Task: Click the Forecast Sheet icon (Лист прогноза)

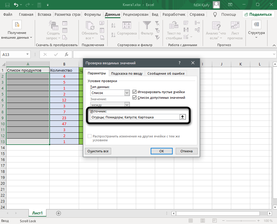Action: coord(235,26)
